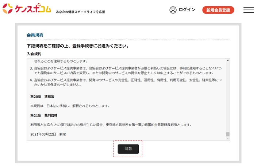Open the ログイン link

[187, 10]
